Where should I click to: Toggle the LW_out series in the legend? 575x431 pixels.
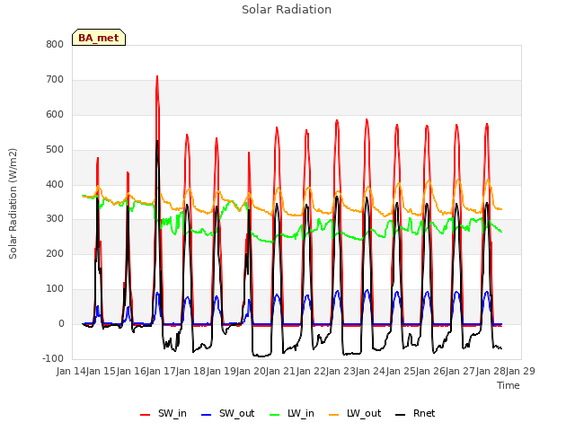click(x=355, y=414)
